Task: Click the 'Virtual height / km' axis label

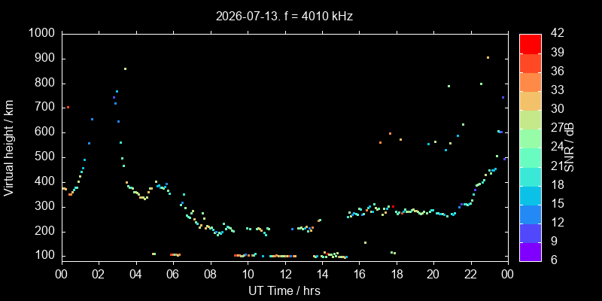Action: coord(8,147)
